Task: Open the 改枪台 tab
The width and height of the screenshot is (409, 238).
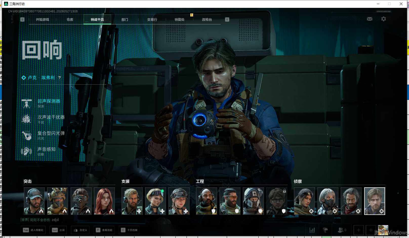Action: 207,20
